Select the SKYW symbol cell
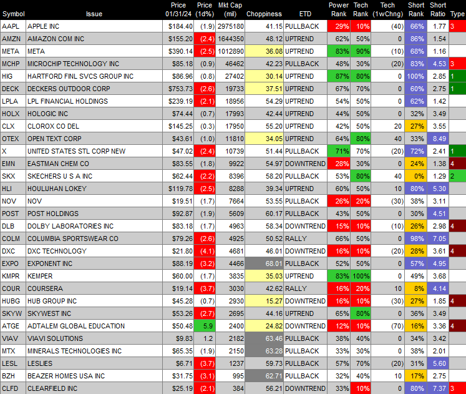This screenshot has width=466, height=394. tap(13, 313)
